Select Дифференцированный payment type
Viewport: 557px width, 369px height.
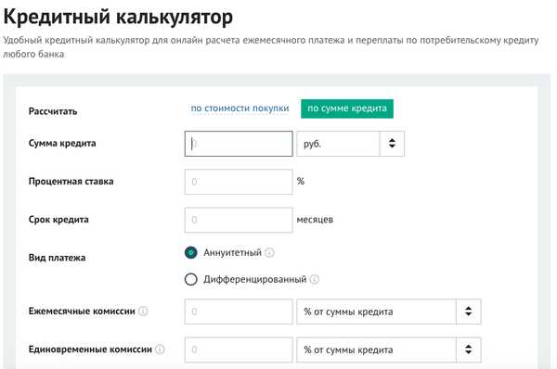(x=190, y=279)
